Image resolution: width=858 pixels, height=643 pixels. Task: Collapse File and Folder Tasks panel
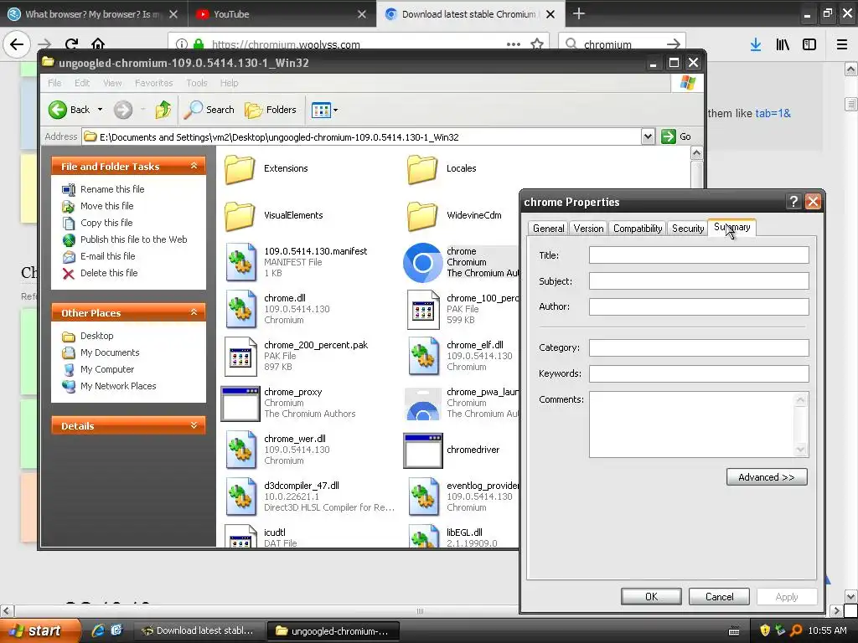coord(194,166)
